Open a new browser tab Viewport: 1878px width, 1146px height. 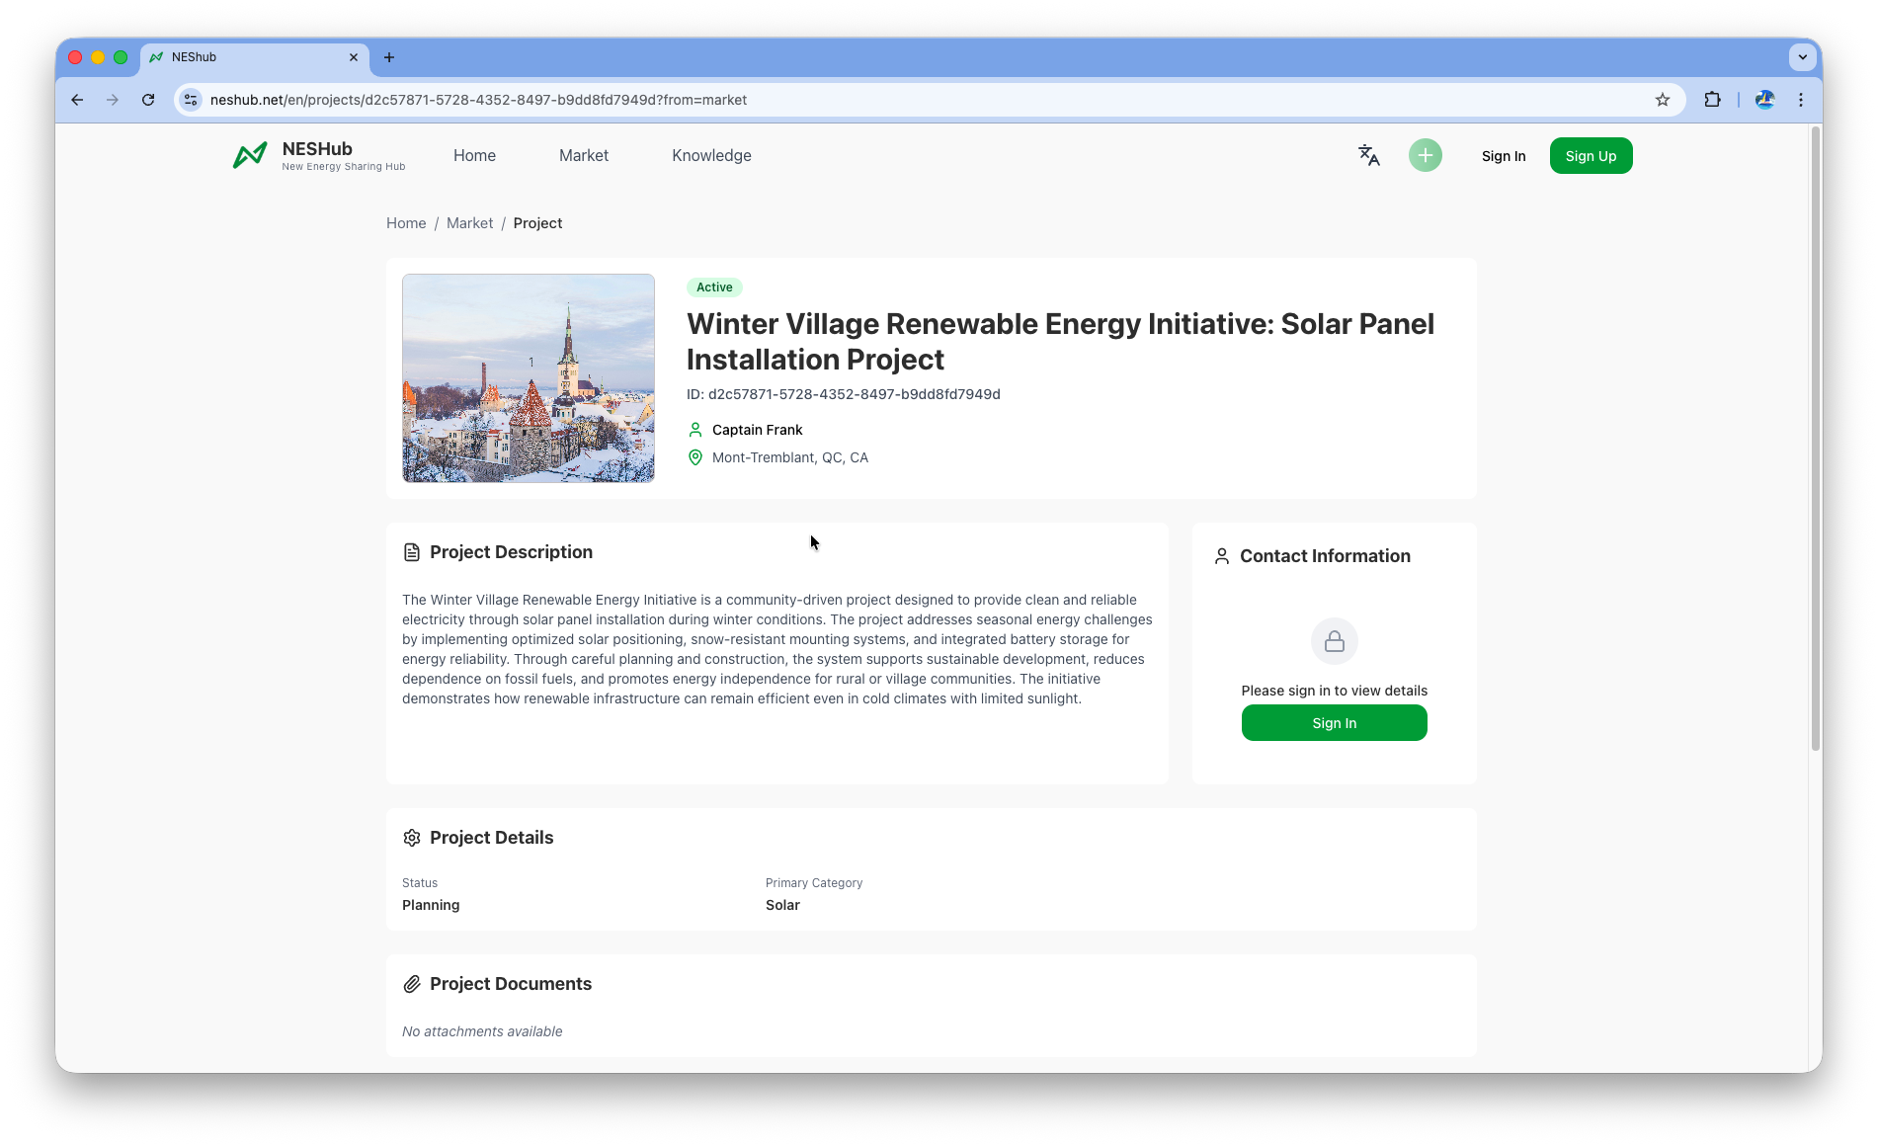[389, 57]
